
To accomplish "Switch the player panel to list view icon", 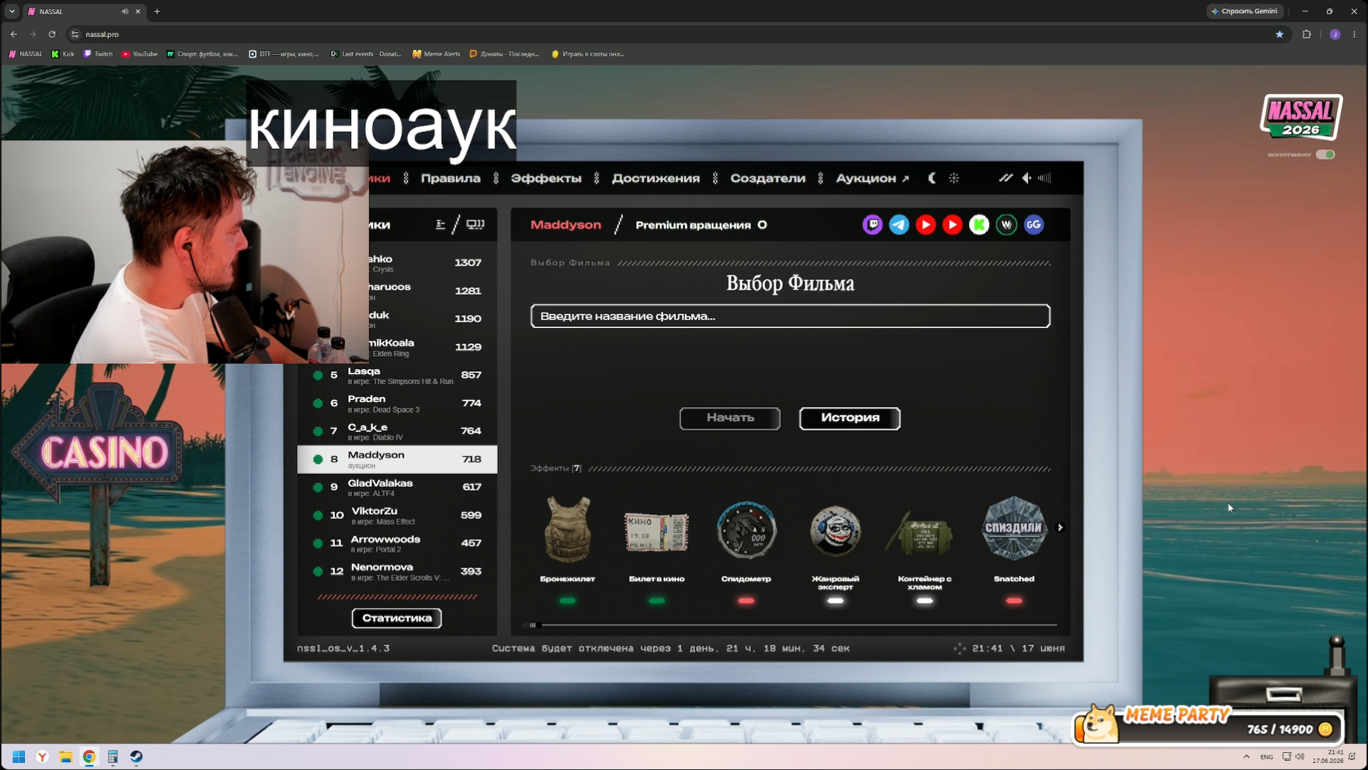I will click(440, 225).
